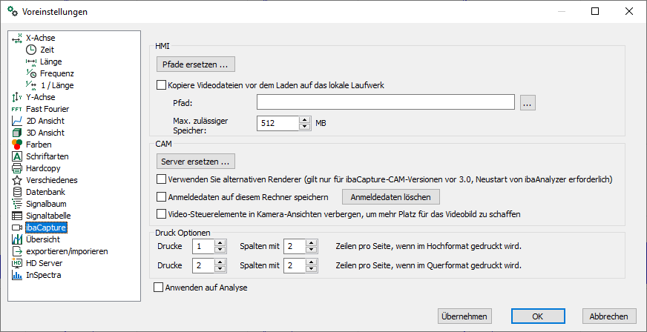The image size is (647, 332).
Task: Decrease the portrait Drucke count spinner
Action: [x=220, y=250]
